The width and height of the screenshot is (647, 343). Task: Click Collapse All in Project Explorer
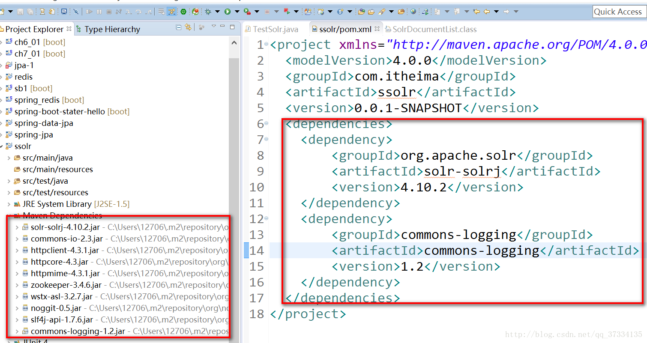pos(178,27)
